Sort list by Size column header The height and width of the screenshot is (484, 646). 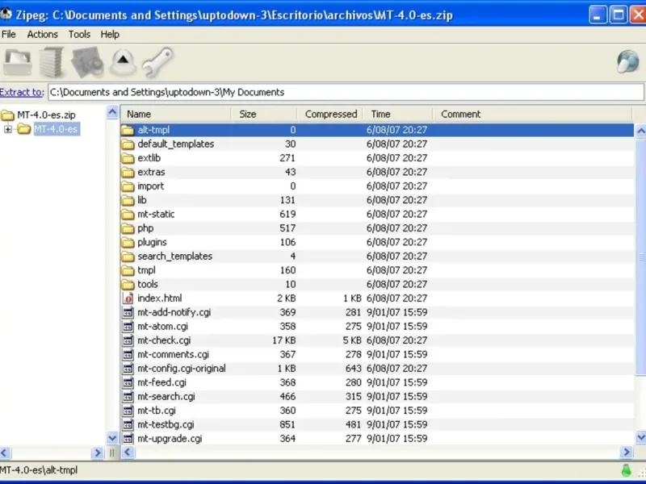pyautogui.click(x=248, y=114)
